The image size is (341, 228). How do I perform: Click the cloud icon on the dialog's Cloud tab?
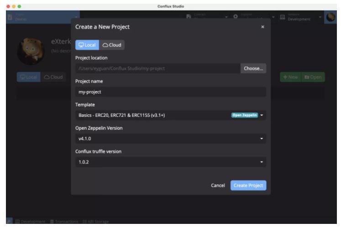(105, 45)
